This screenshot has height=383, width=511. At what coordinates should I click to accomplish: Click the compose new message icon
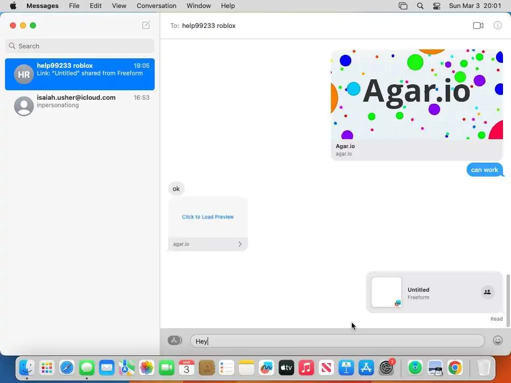click(146, 25)
